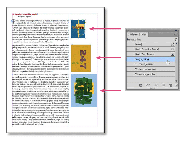
Task: Select the [Basic Graphics Frame] style
Action: tap(151, 49)
